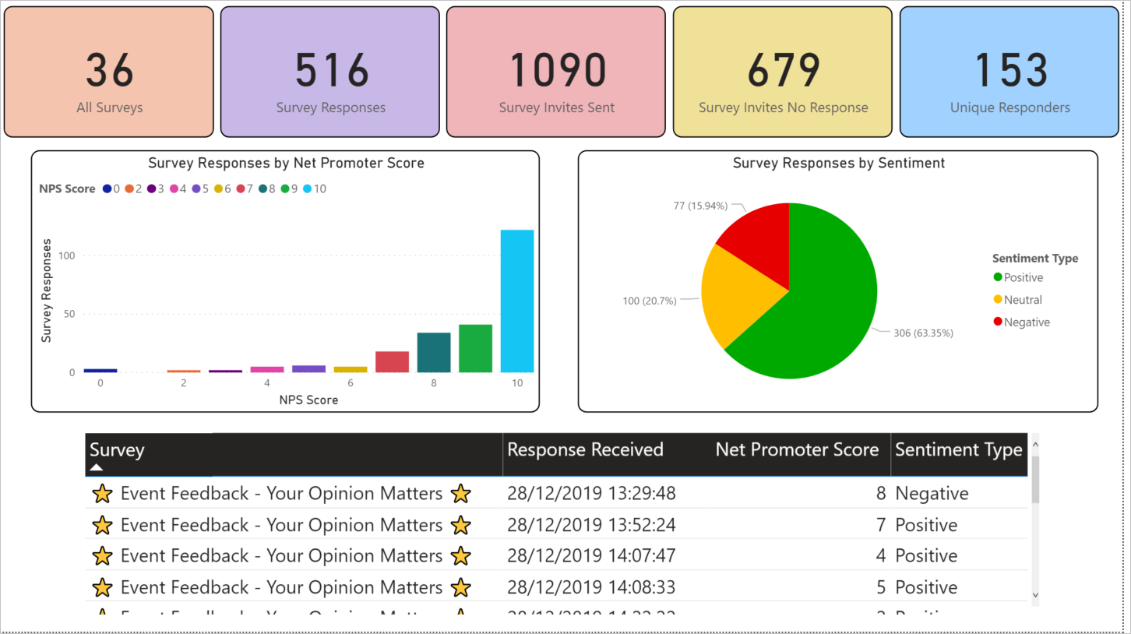Select survey row received 28/12/2019 14:08:33
The image size is (1131, 634).
click(556, 586)
